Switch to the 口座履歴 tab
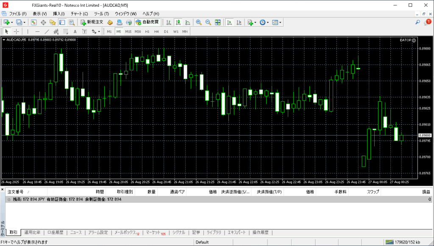434x246 pixels. 55,232
